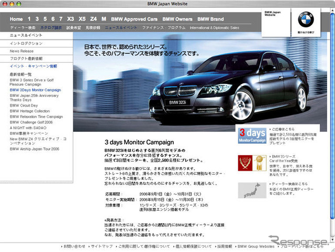Image resolution: width=335 pixels, height=252 pixels.
Task: Open BMW Relaxation Time Campaign link
Action: (x=36, y=117)
